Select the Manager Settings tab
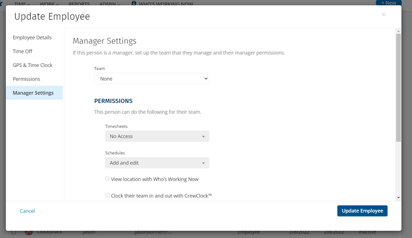Screen dimensions: 412x238 (x=34, y=93)
